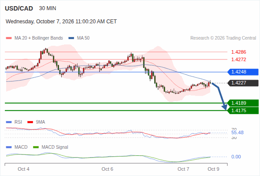Click the RSI legend blue swatch
The width and height of the screenshot is (260, 176).
[9, 122]
